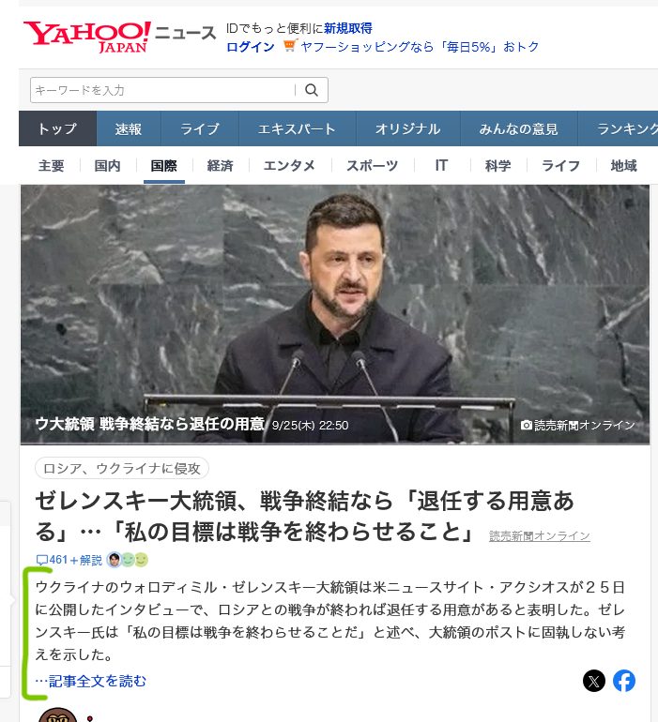
Task: Click the ロシア、ウクライナに侵攻 topic tag
Action: 122,468
